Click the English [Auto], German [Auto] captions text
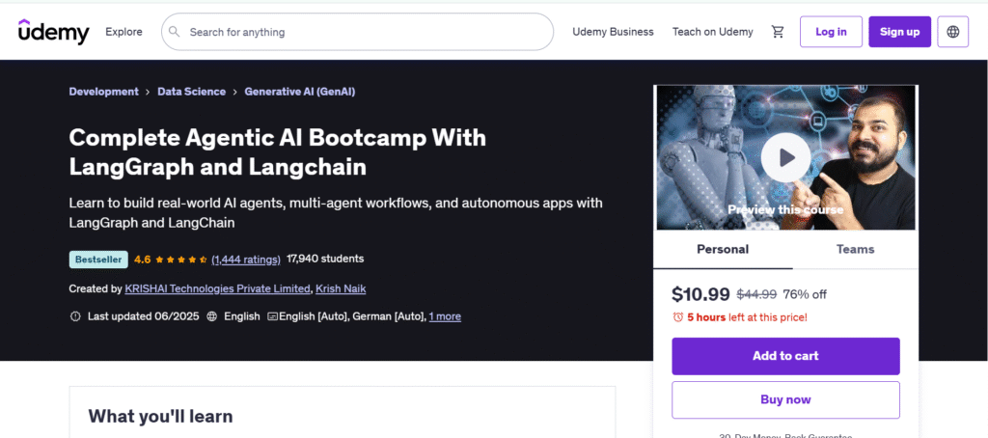The image size is (988, 438). point(352,316)
